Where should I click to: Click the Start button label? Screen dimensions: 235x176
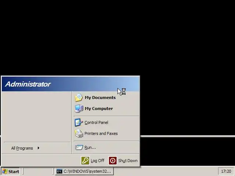pos(14,172)
